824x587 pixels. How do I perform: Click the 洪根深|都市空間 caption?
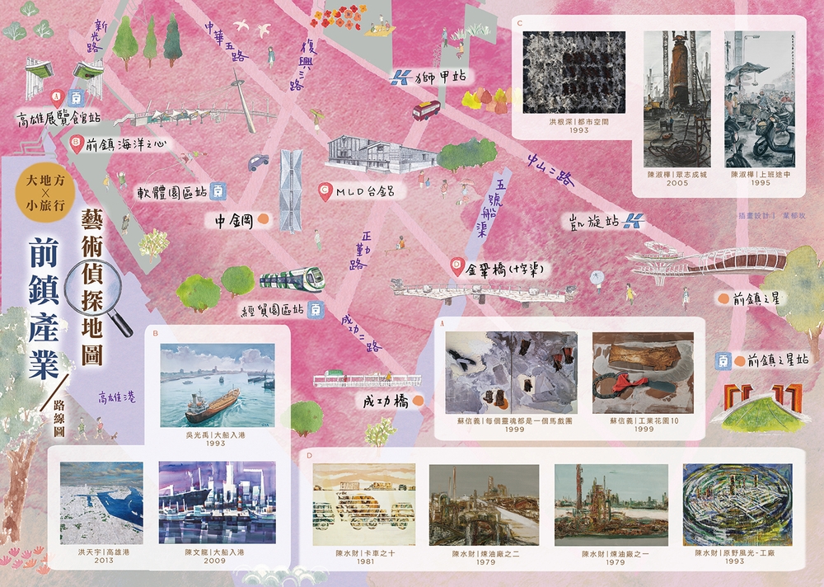(578, 121)
